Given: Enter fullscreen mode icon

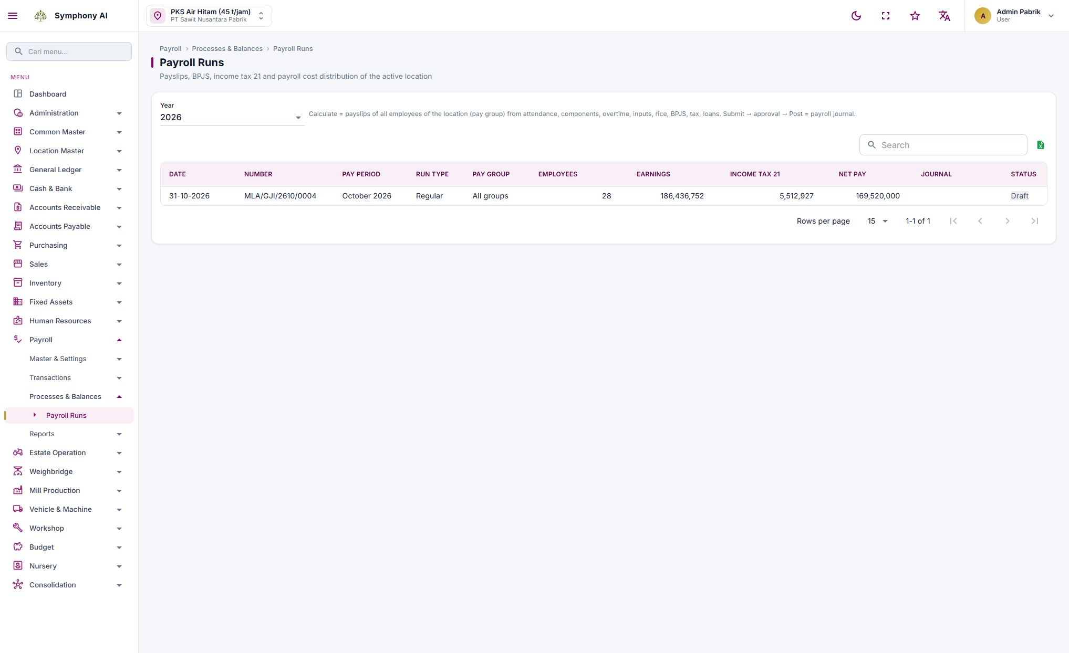Looking at the screenshot, I should coord(886,16).
